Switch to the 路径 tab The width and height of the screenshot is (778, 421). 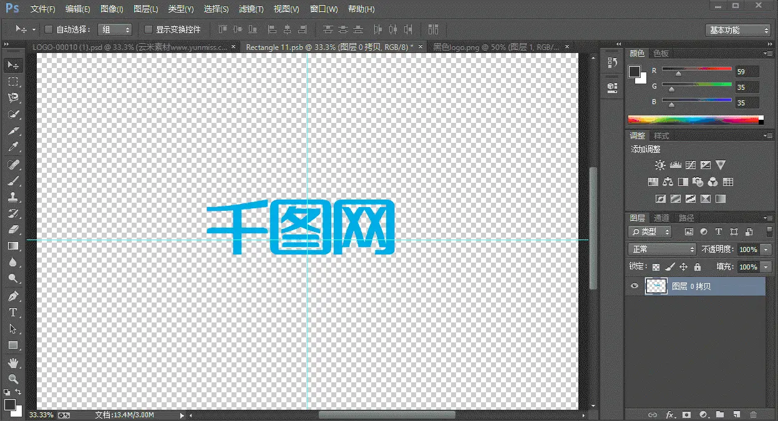click(686, 218)
